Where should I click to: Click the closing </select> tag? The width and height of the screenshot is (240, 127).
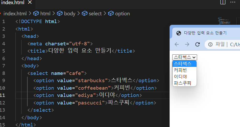pyautogui.click(x=41, y=110)
